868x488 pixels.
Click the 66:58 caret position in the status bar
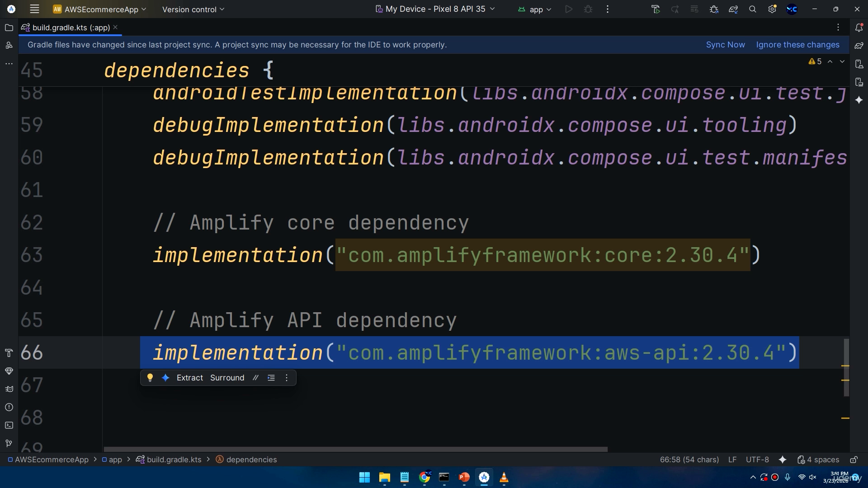[x=689, y=460]
